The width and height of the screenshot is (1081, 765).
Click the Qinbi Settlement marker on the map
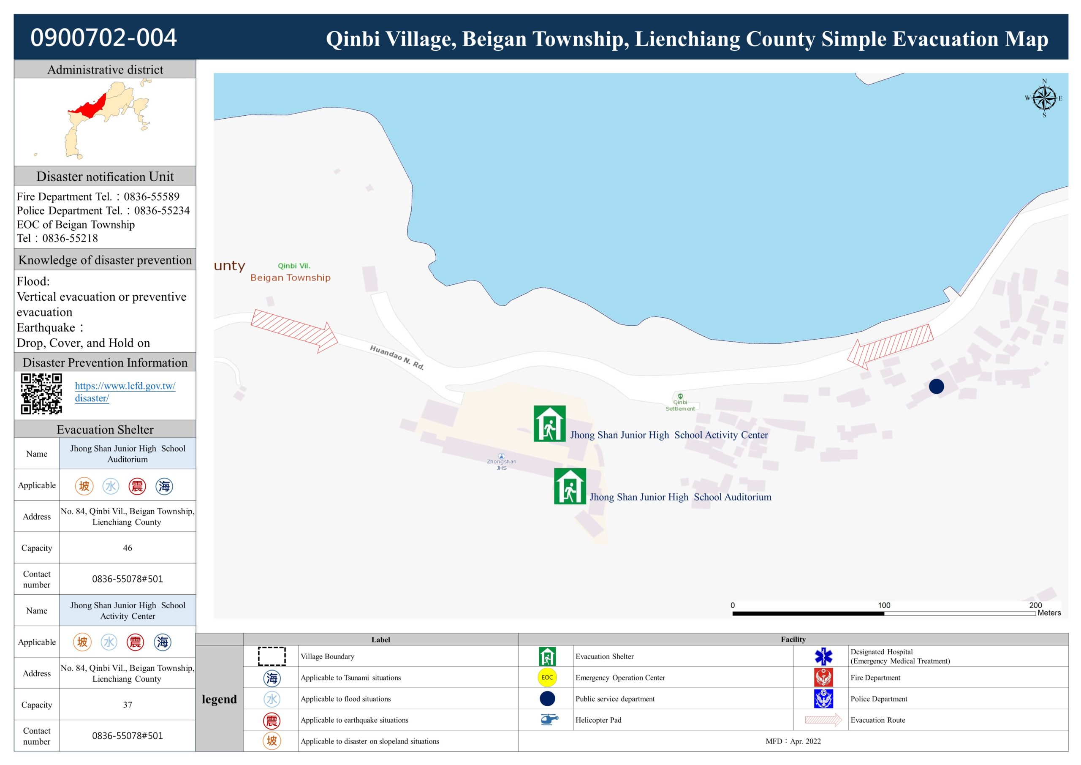click(680, 397)
